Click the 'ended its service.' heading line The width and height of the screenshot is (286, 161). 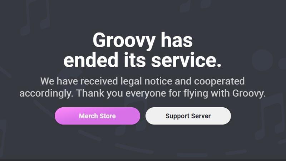click(x=142, y=60)
